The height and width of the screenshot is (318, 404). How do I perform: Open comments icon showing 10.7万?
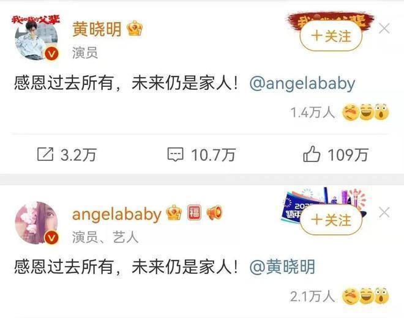(176, 155)
